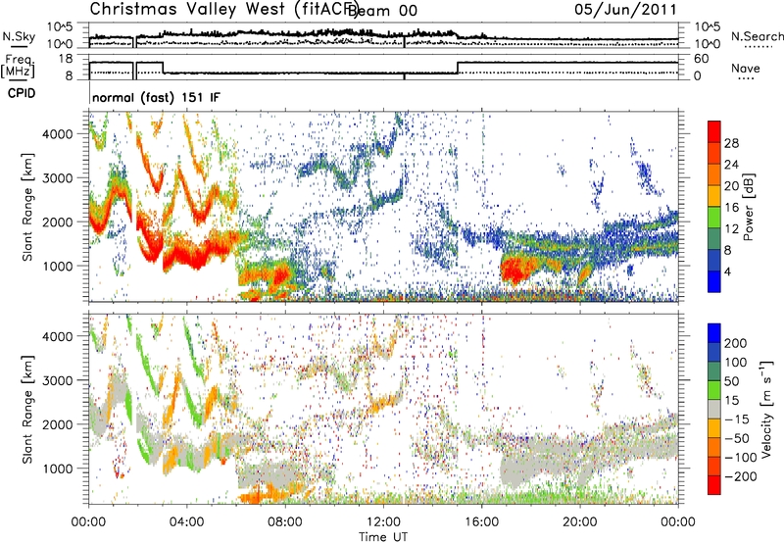
Task: Click the '28' value on Power colorbar
Action: tap(731, 143)
